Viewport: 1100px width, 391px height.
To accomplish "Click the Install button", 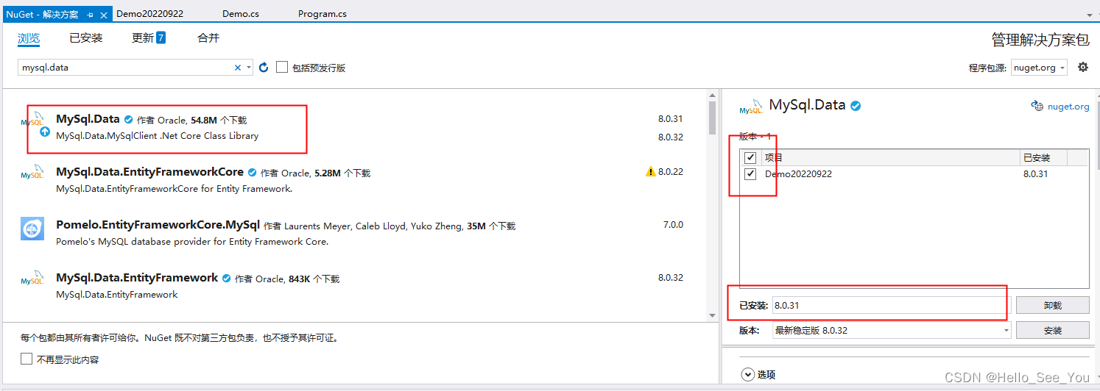I will point(1053,331).
